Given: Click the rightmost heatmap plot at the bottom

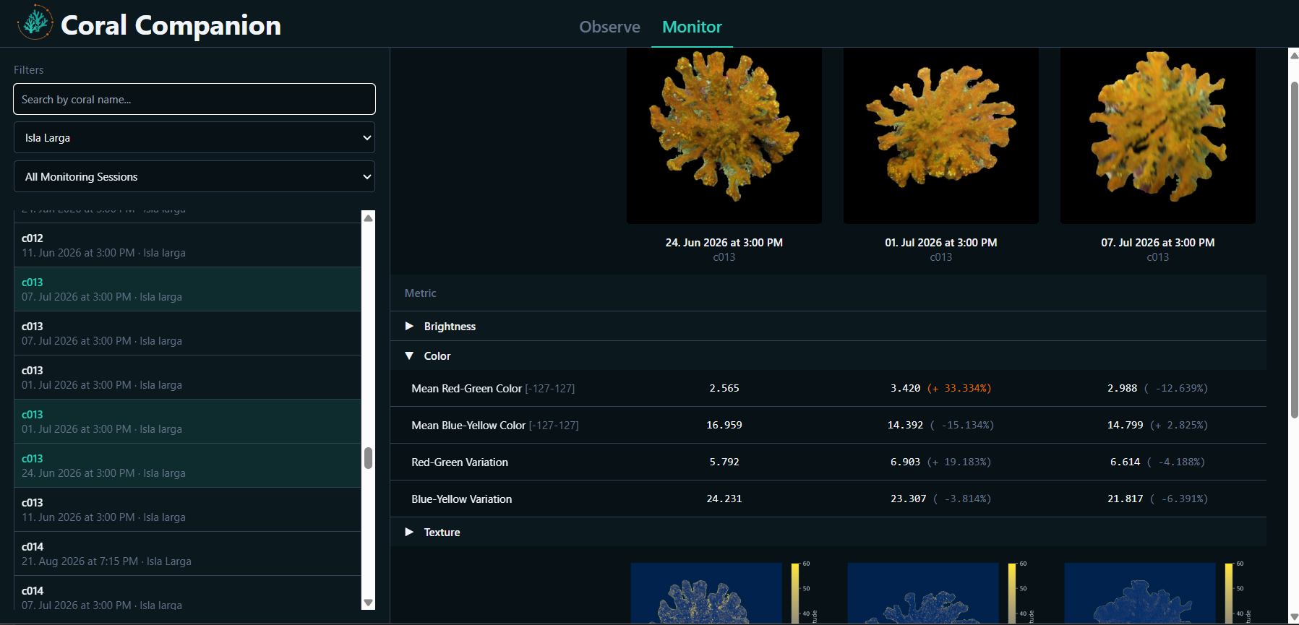Looking at the screenshot, I should point(1140,593).
